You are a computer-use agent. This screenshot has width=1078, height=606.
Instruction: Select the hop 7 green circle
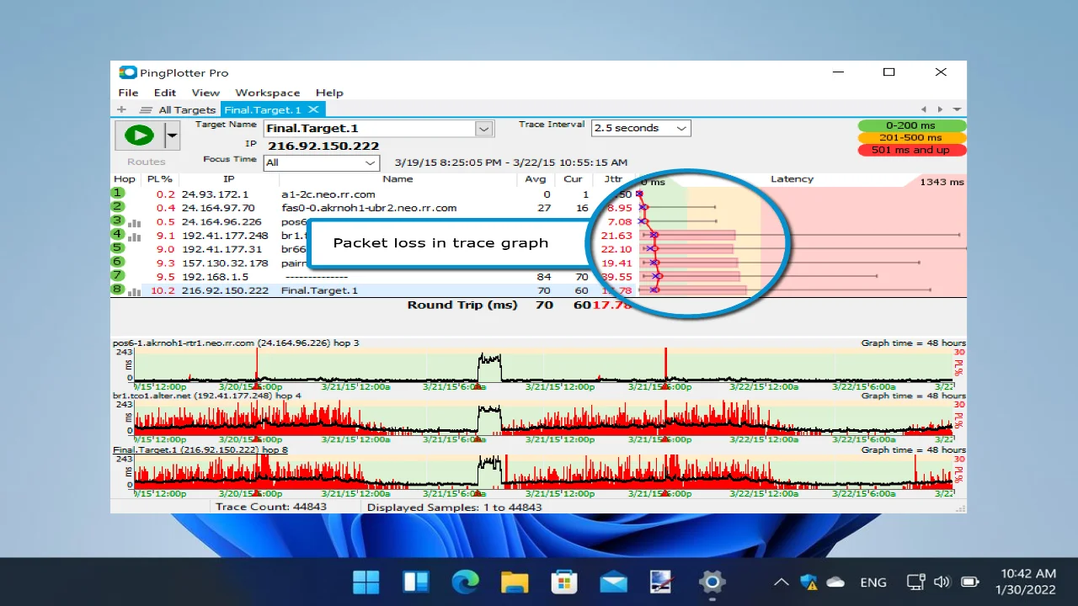118,275
